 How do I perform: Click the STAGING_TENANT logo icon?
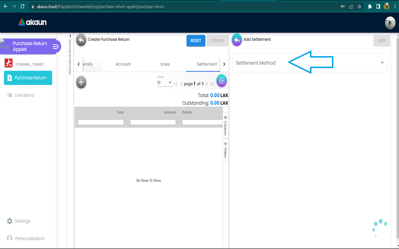(9, 63)
